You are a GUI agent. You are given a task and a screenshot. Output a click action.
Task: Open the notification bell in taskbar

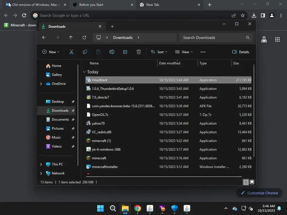[x=279, y=208]
